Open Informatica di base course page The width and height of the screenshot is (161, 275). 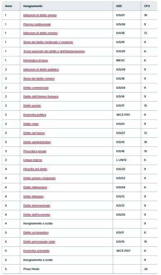click(36, 61)
